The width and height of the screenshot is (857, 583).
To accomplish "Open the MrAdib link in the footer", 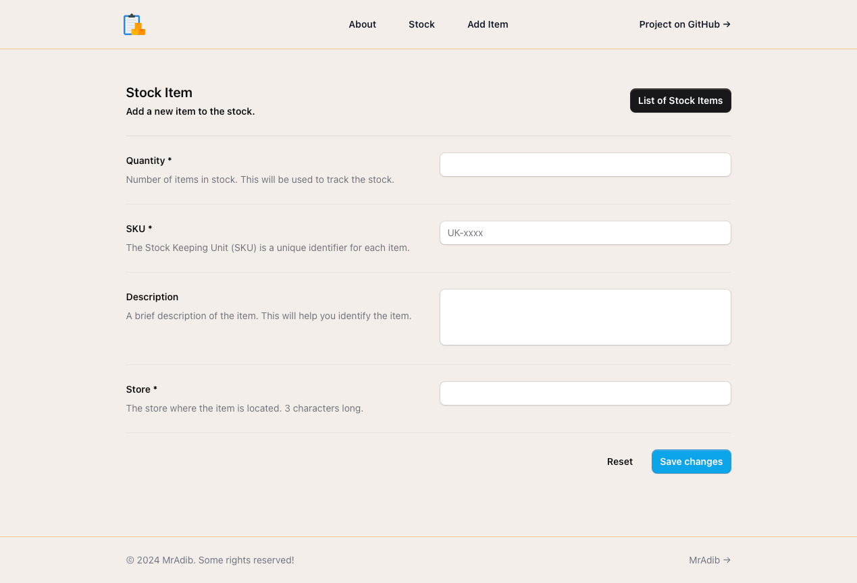I will (x=704, y=560).
